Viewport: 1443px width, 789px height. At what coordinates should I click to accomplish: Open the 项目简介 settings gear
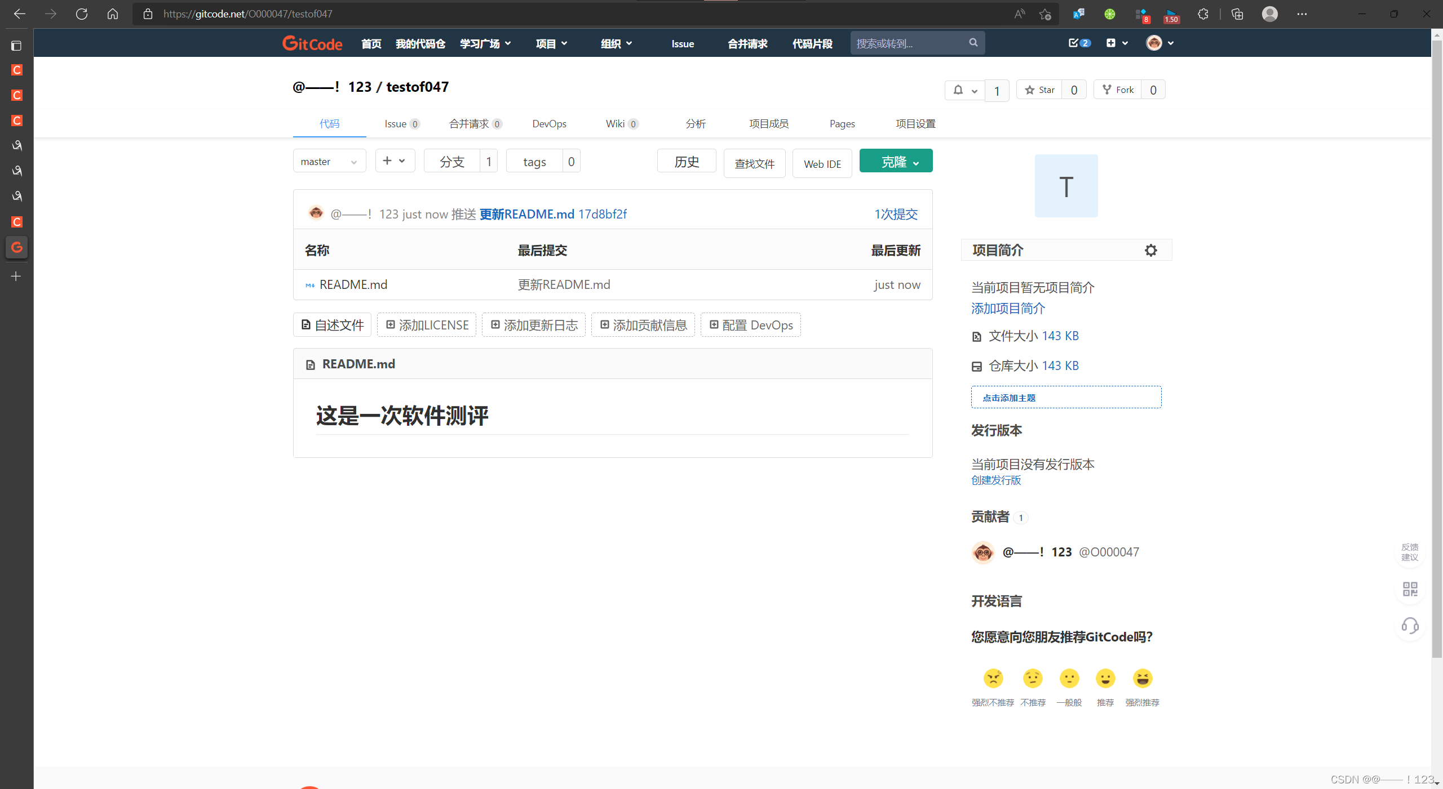point(1151,250)
